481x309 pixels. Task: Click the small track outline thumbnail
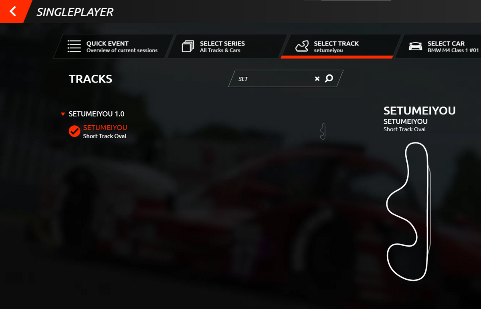pos(323,131)
